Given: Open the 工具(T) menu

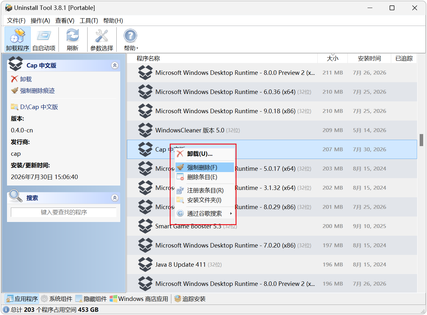Looking at the screenshot, I should click(x=89, y=20).
